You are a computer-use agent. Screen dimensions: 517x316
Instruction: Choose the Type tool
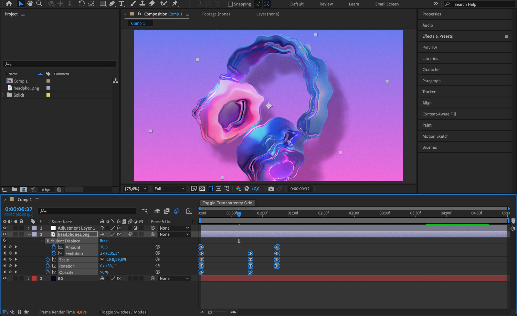pyautogui.click(x=121, y=4)
